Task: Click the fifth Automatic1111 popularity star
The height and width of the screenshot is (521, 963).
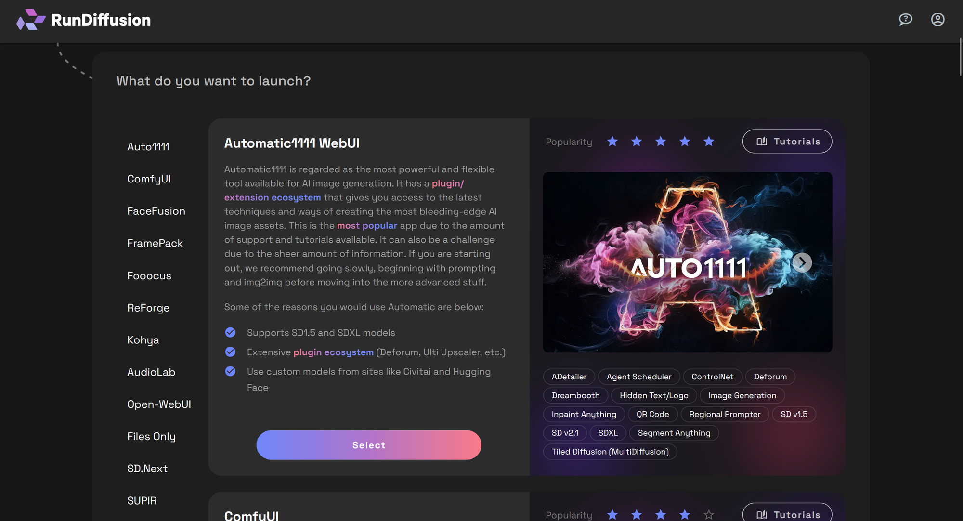Action: click(x=709, y=141)
